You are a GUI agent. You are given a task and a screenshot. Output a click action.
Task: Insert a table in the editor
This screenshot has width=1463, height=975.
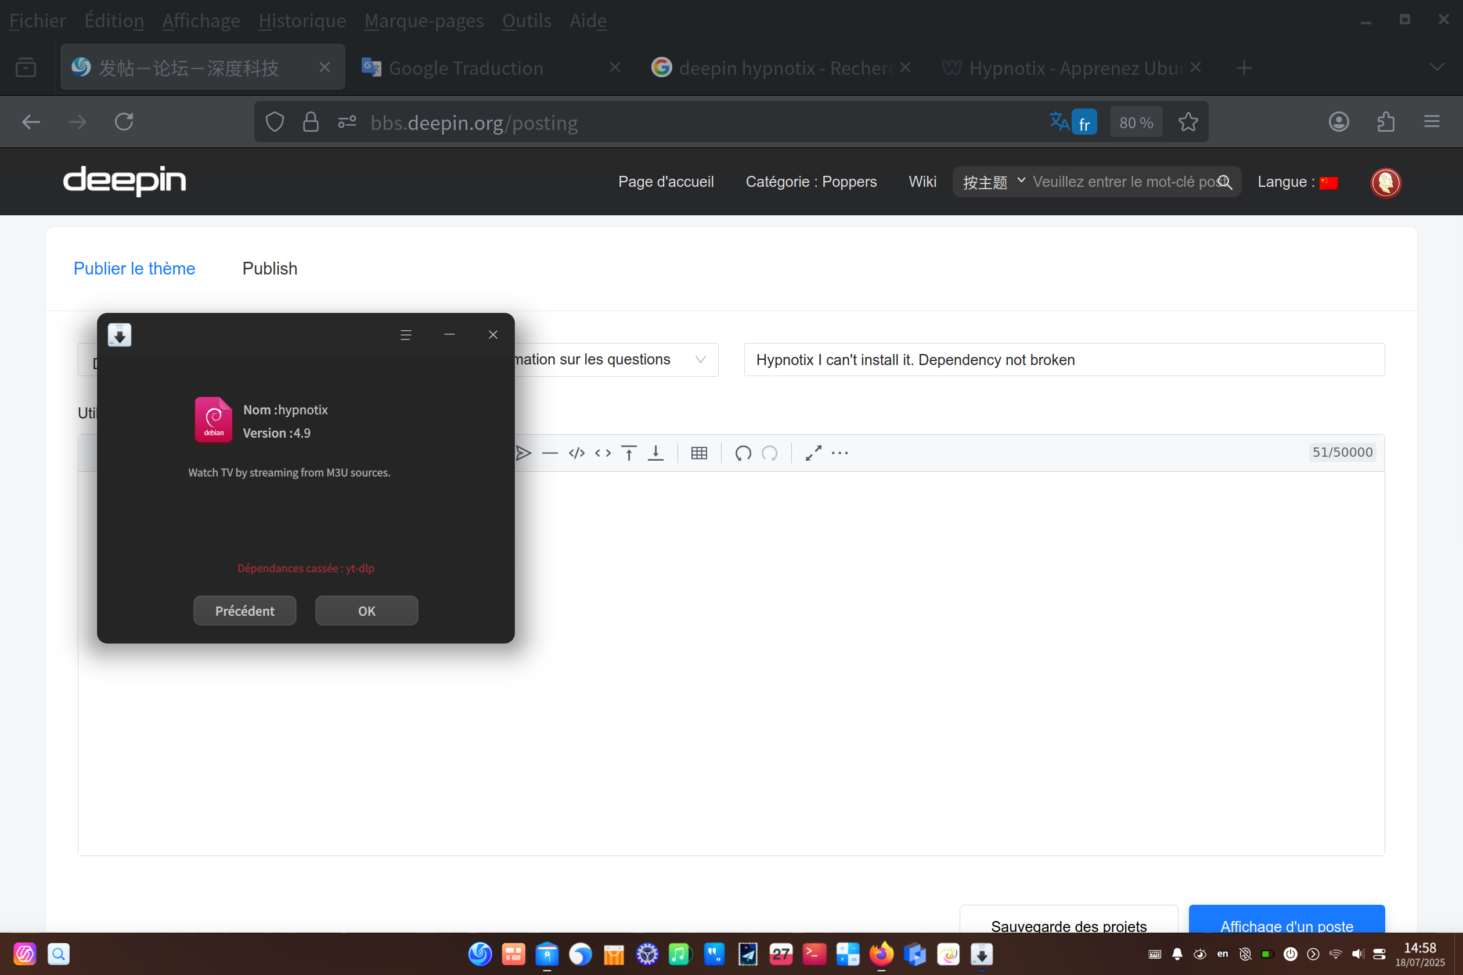coord(699,453)
